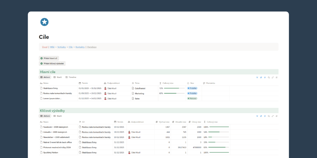Image resolution: width=317 pixels, height=158 pixels.
Task: Switch to Timeline tab in Hlavní cíle
Action: pos(71,77)
